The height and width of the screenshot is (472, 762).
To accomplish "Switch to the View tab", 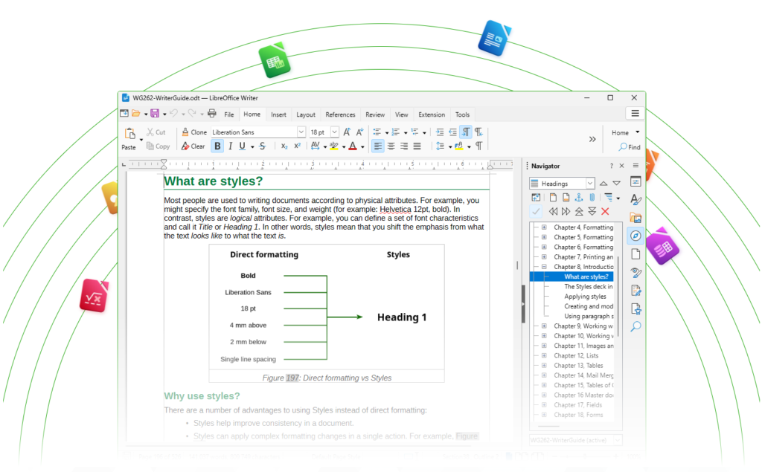I will [x=401, y=114].
